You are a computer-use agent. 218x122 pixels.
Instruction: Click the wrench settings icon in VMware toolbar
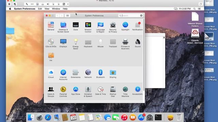[x=27, y=4]
